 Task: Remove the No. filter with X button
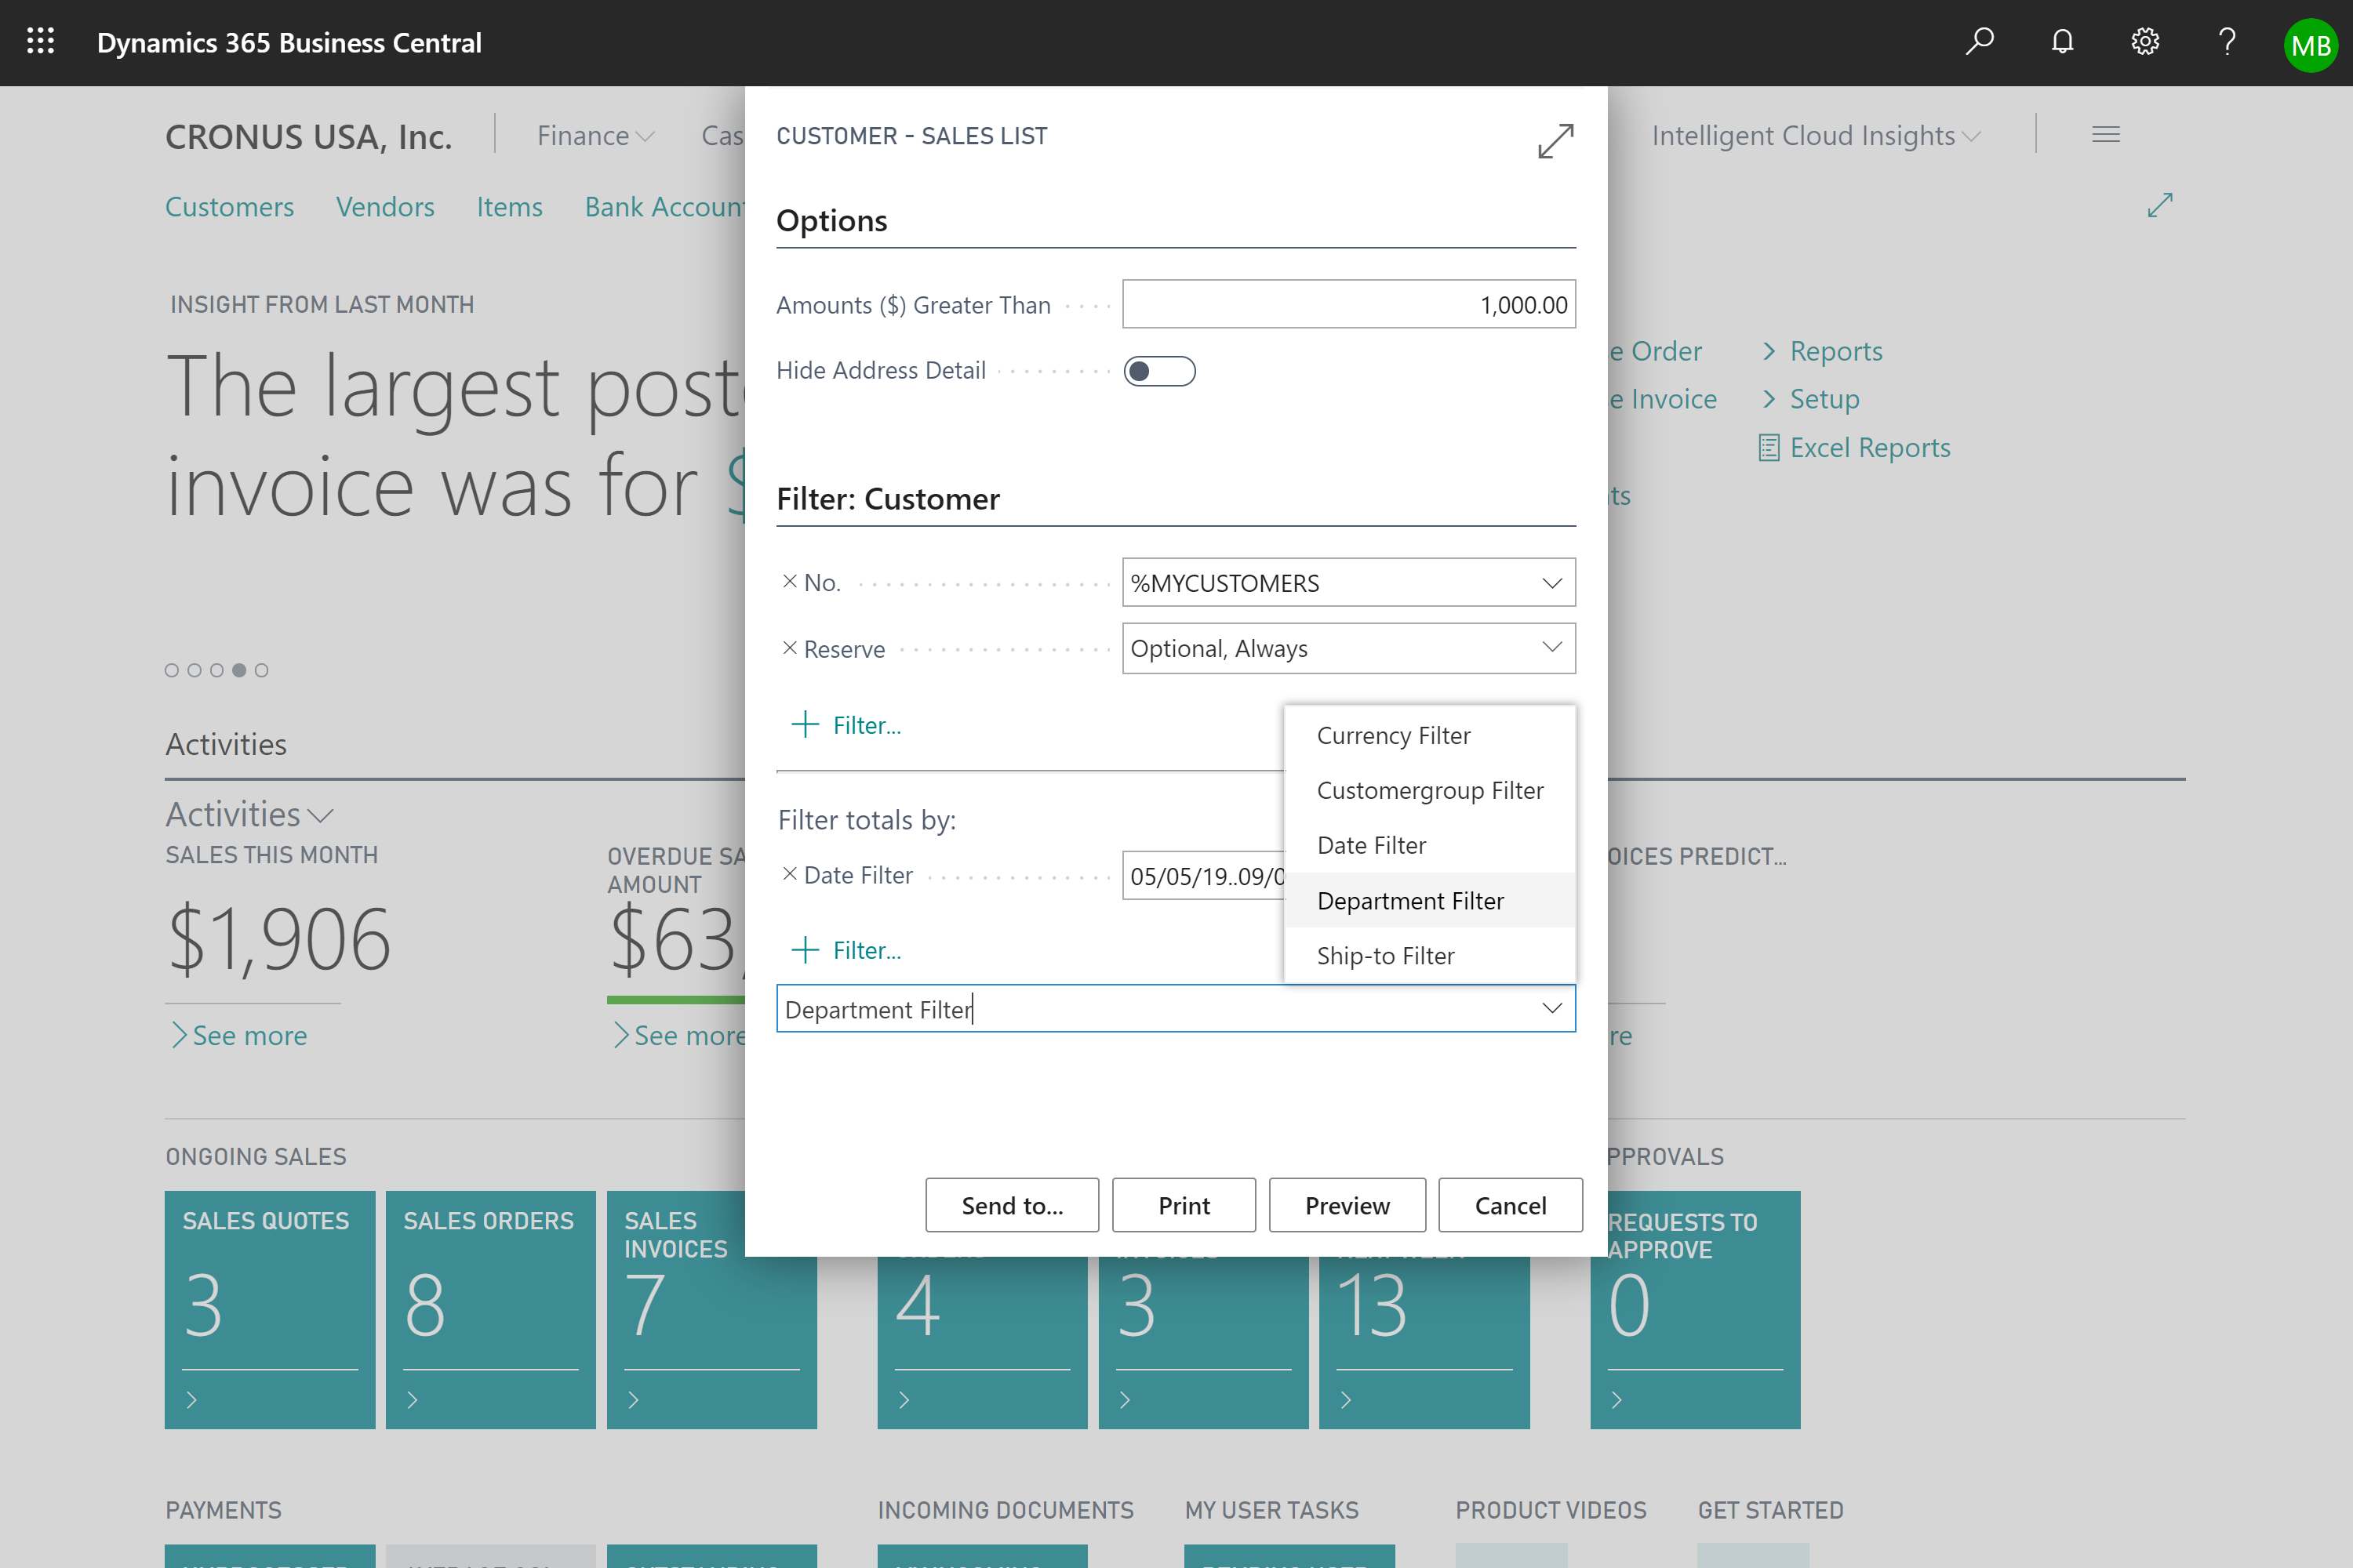tap(790, 581)
